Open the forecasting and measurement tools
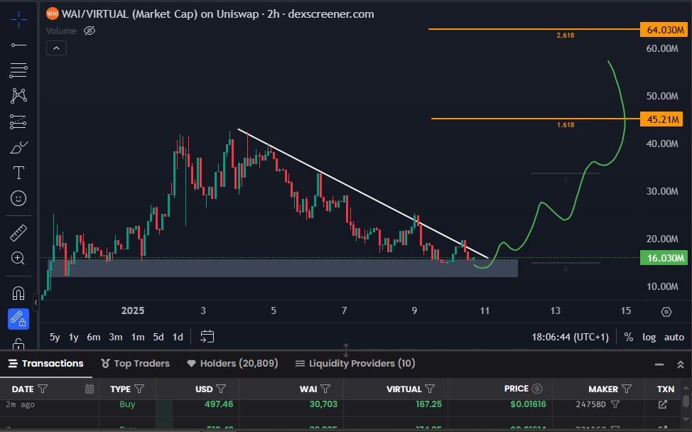The image size is (692, 432). click(18, 121)
